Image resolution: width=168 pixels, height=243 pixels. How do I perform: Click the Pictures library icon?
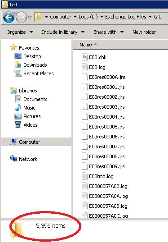pos(18,116)
